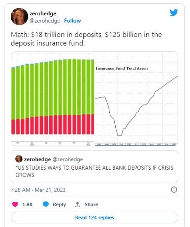Read 124 replies button
The width and height of the screenshot is (190, 227).
pos(95,218)
